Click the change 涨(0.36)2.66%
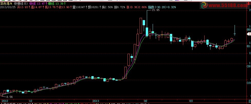The width and height of the screenshot is (251, 104). 136,7
